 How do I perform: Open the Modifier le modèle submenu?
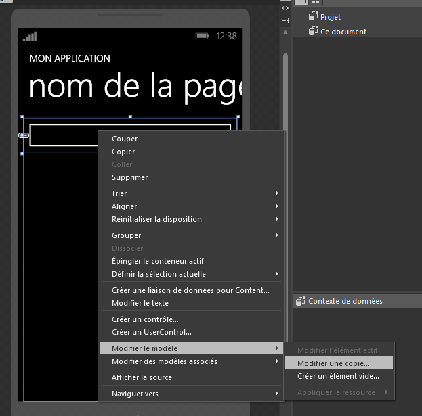192,348
